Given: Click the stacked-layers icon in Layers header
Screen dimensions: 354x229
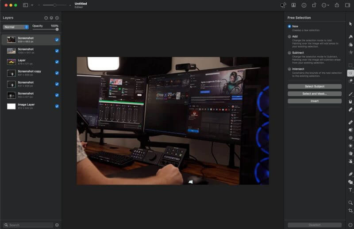Looking at the screenshot, I should 51,18.
